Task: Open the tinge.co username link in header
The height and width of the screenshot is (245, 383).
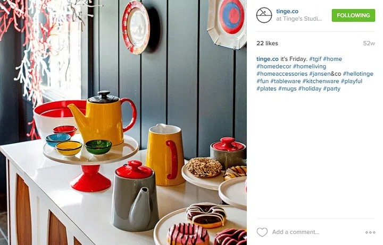Action: point(287,11)
